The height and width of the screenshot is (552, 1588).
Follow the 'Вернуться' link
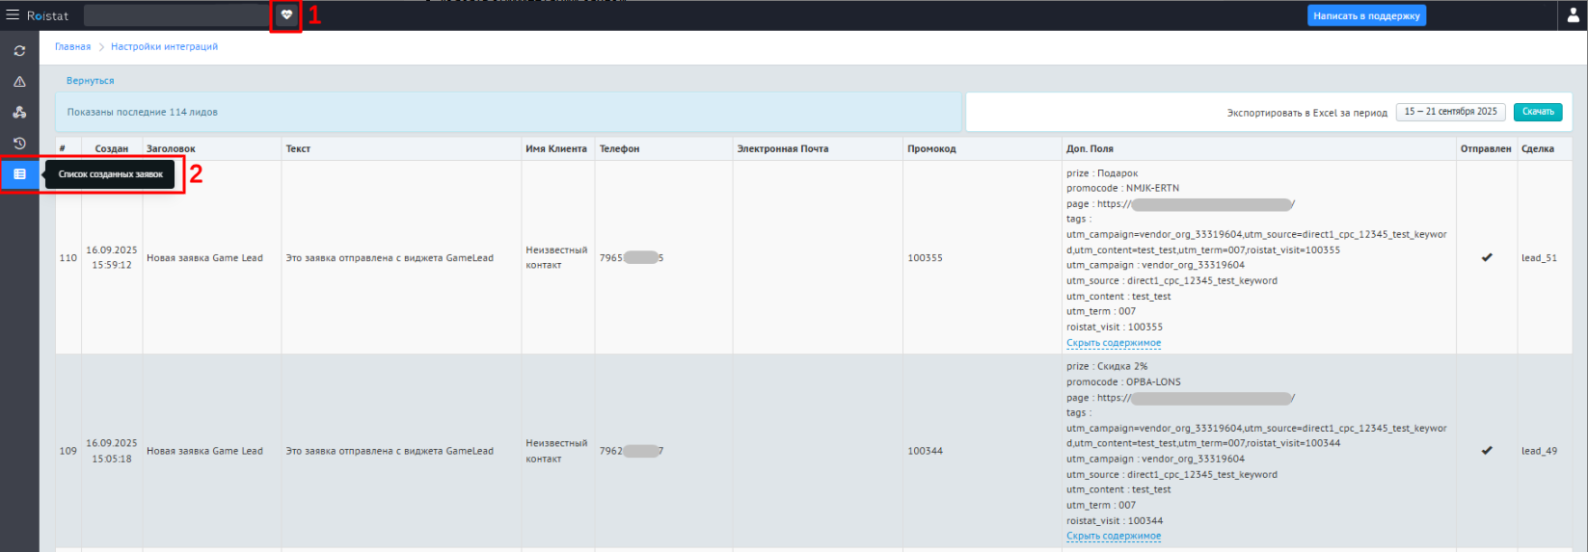point(90,81)
